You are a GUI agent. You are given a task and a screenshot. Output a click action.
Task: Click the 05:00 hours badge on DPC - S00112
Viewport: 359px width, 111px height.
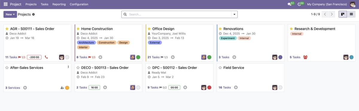(x=174, y=87)
